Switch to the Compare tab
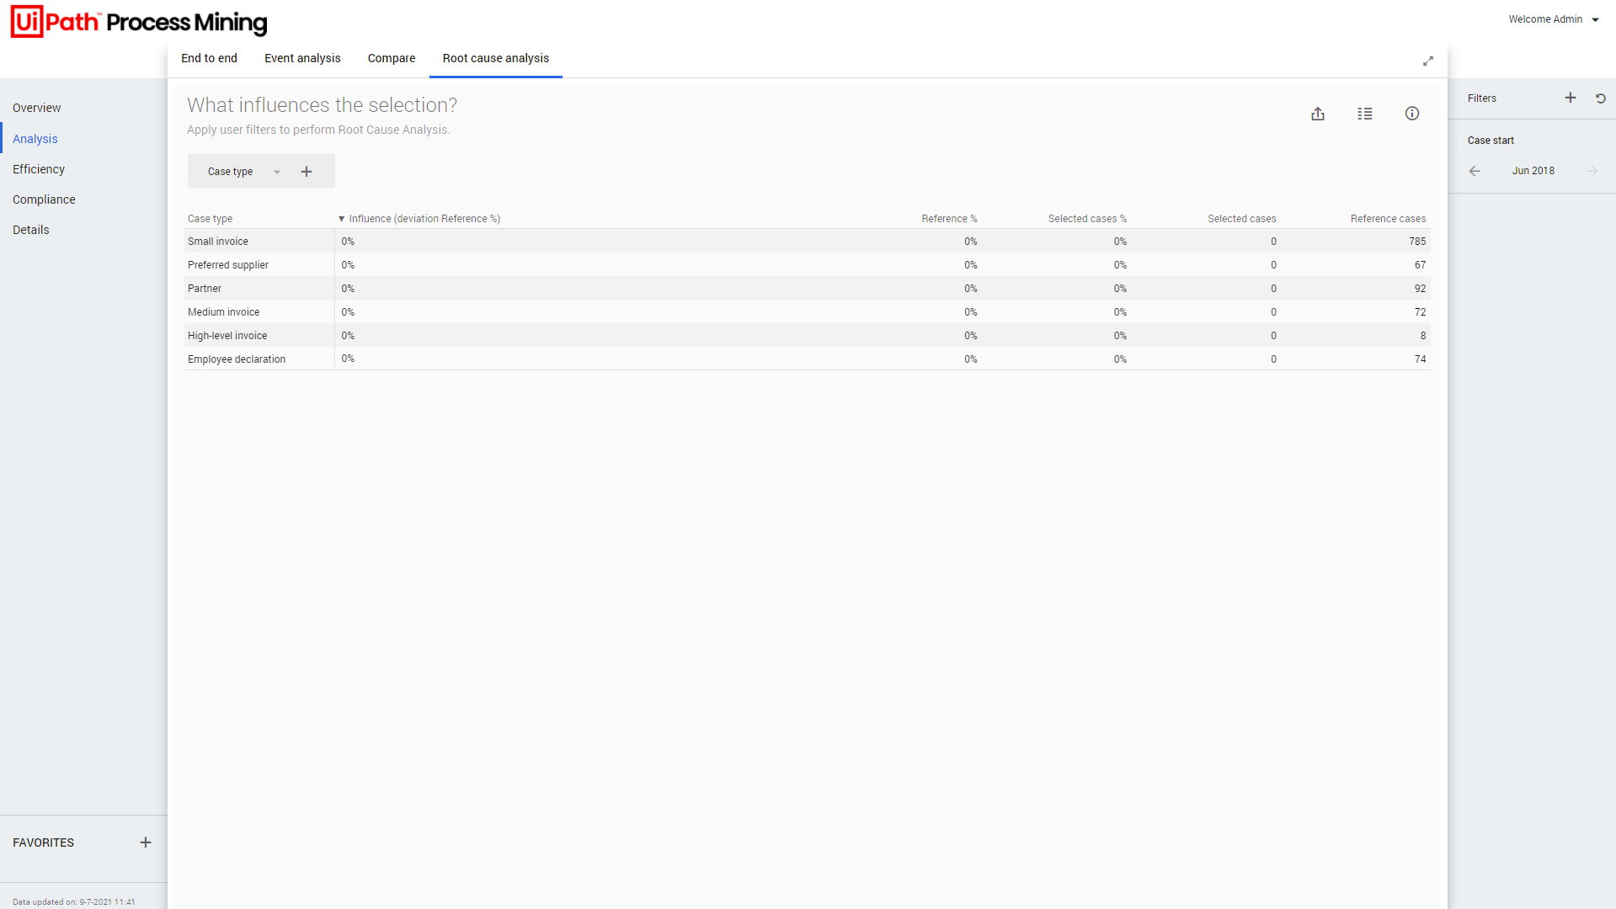The width and height of the screenshot is (1616, 909). (x=392, y=58)
